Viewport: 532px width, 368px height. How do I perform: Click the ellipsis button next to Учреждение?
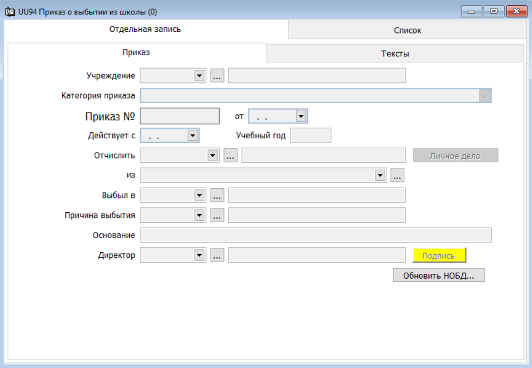click(x=217, y=76)
